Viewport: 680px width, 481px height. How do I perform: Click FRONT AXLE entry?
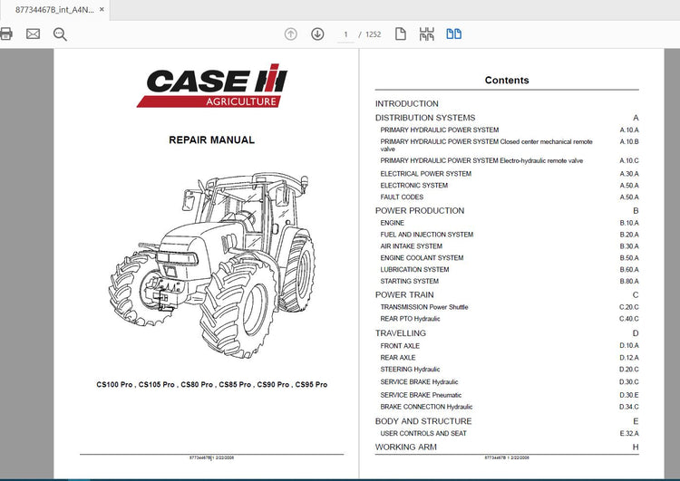point(400,346)
